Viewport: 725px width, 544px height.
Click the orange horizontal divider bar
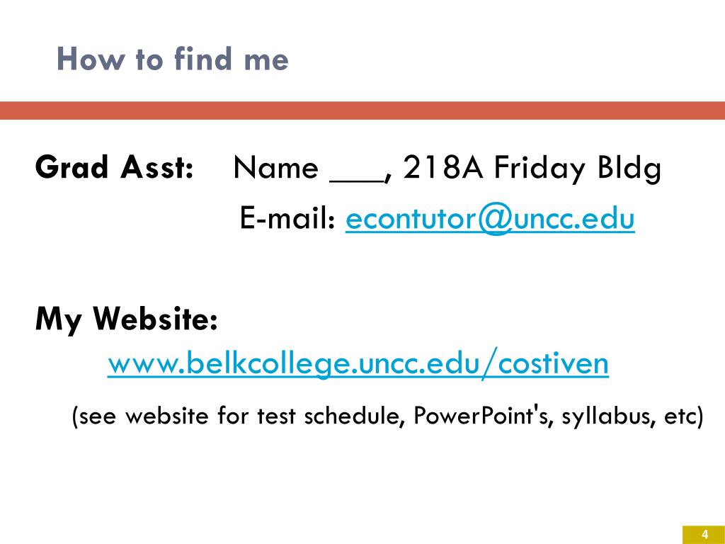pyautogui.click(x=362, y=110)
